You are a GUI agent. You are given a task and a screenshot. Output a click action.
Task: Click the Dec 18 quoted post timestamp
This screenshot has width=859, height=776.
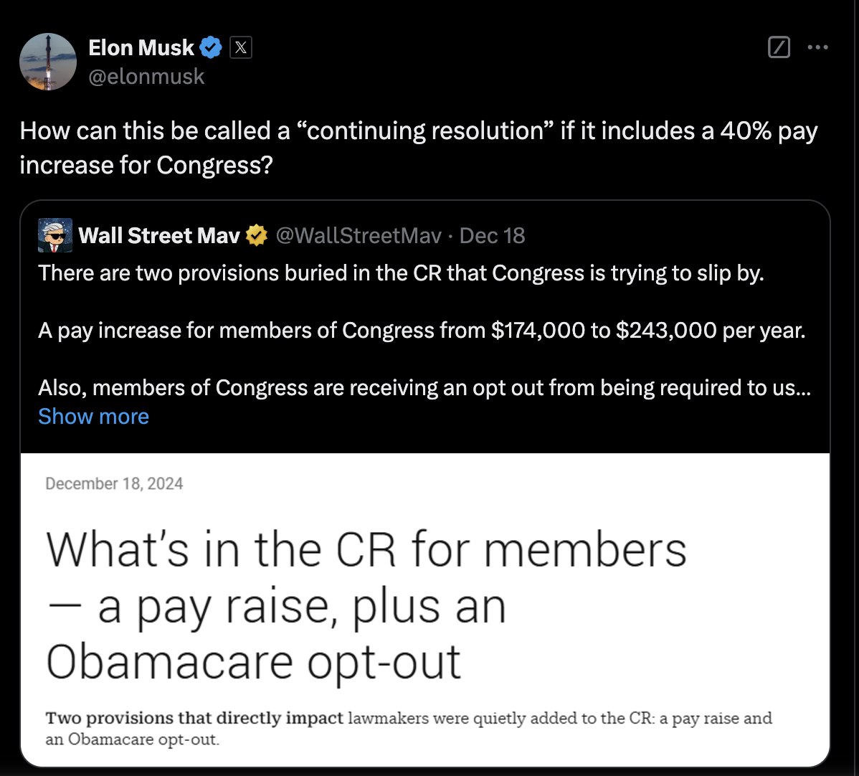tap(492, 236)
